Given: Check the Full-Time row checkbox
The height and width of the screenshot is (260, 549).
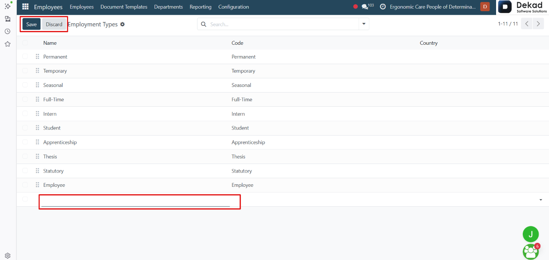Looking at the screenshot, I should (x=25, y=99).
